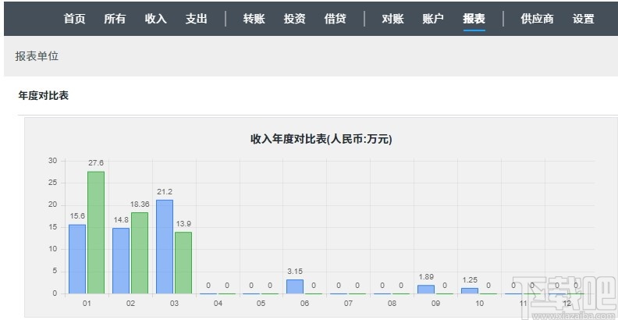Click the month 06 axis label
The height and width of the screenshot is (320, 618).
tap(304, 304)
